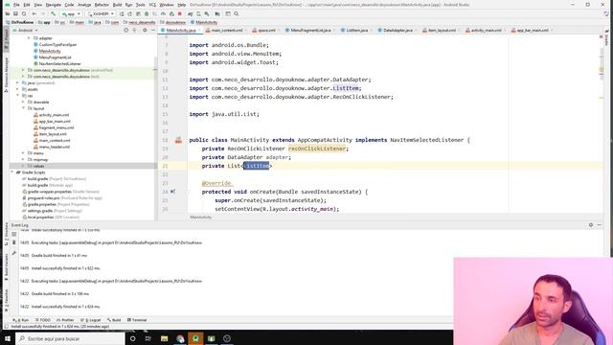Click the Sync refresh toolbar icon
Viewport: 613px width, 345px height.
24,13
